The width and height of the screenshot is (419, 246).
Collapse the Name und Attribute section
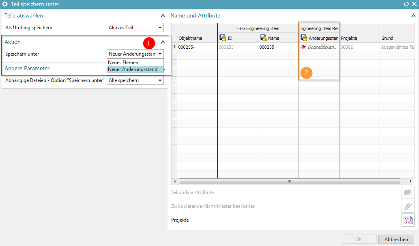[x=413, y=16]
